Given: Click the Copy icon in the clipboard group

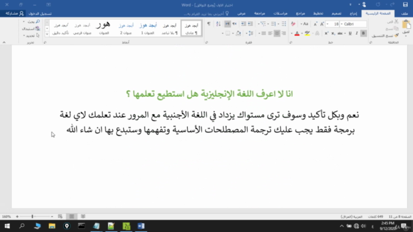Looking at the screenshot, I should (396, 28).
